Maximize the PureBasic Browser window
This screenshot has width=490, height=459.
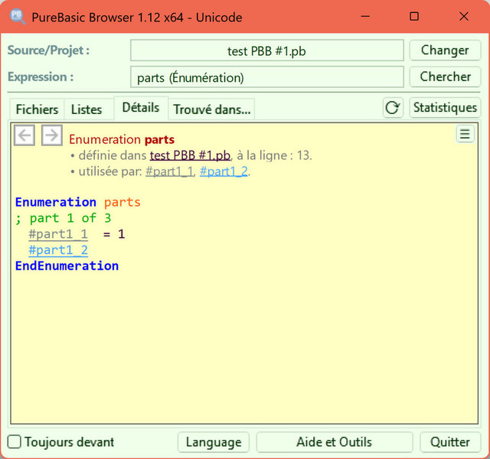pyautogui.click(x=414, y=16)
